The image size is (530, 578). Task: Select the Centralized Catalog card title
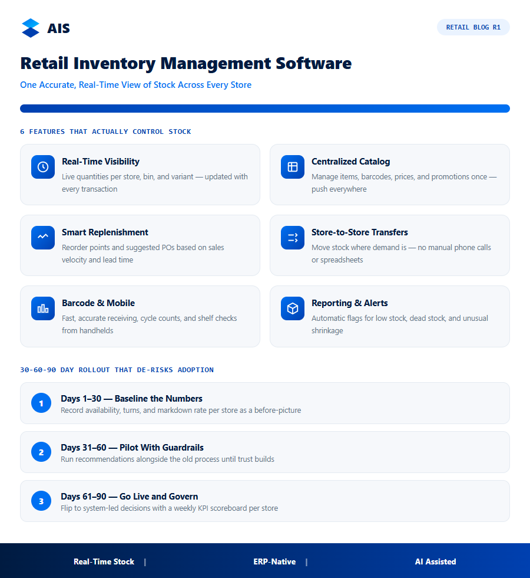pyautogui.click(x=351, y=162)
